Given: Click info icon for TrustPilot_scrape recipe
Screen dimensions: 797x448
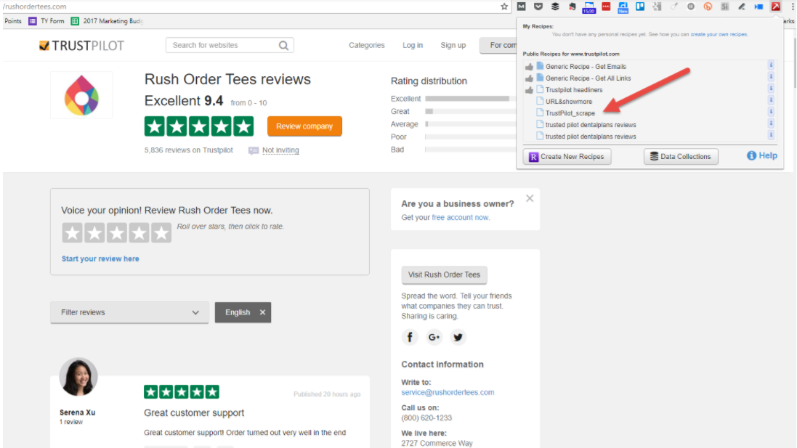Looking at the screenshot, I should [771, 113].
